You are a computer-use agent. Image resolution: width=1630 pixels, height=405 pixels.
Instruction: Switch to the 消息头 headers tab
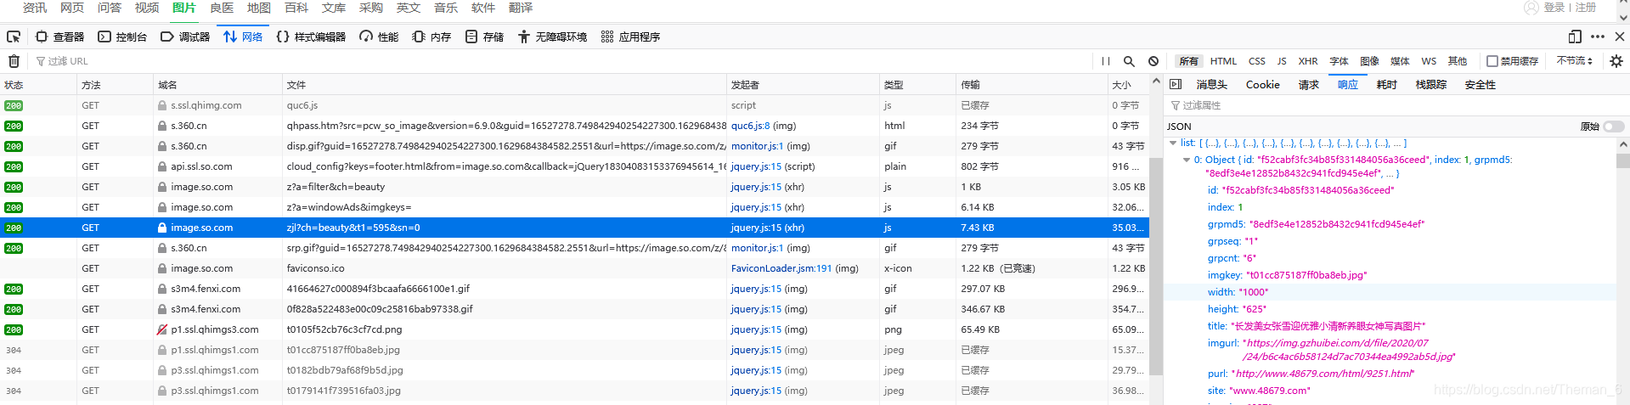tap(1212, 84)
